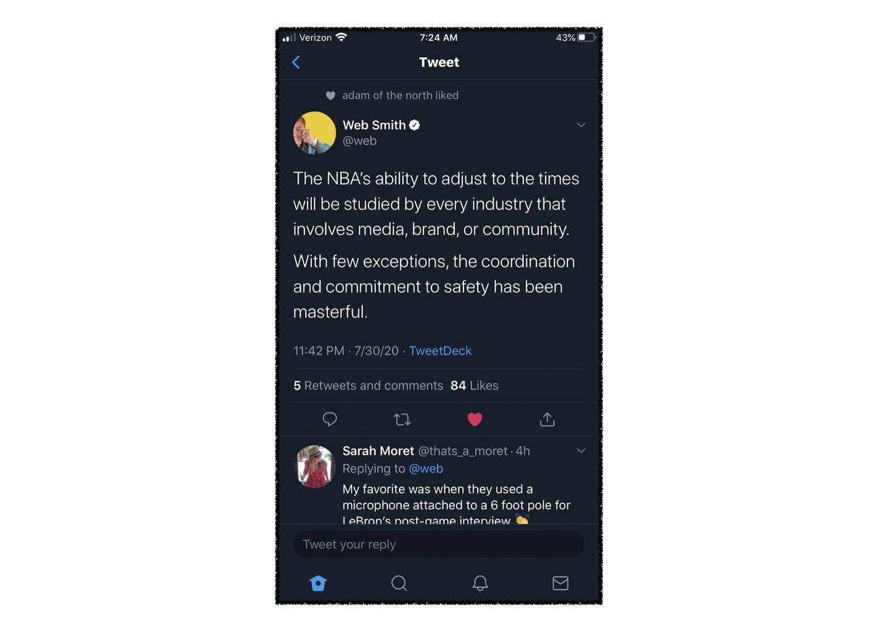
Task: Tap the retweet icon
Action: click(x=402, y=419)
